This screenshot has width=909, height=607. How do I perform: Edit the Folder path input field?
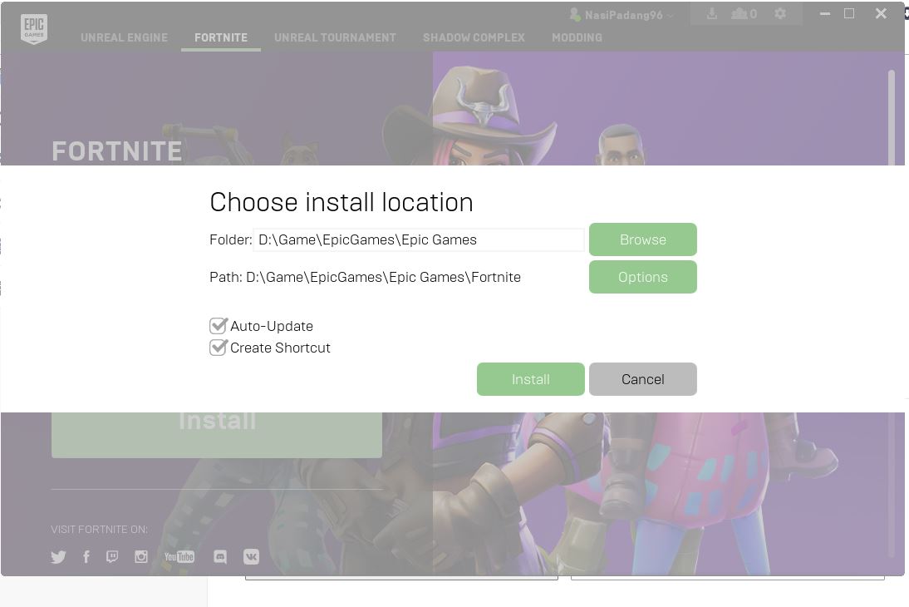pyautogui.click(x=418, y=239)
